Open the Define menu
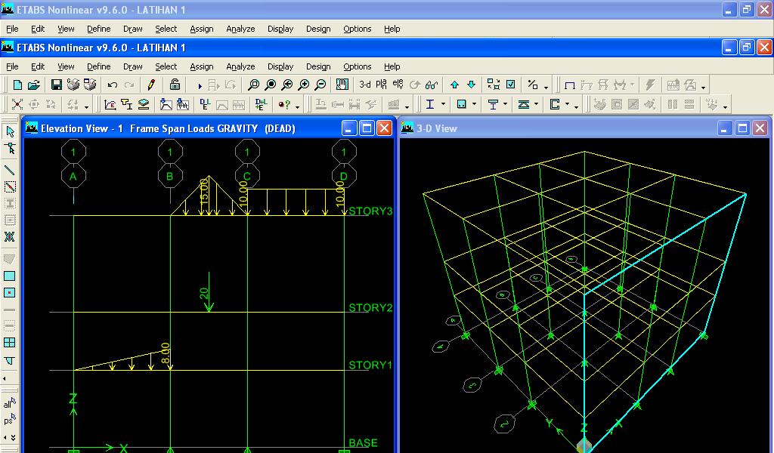The image size is (774, 453). 99,66
